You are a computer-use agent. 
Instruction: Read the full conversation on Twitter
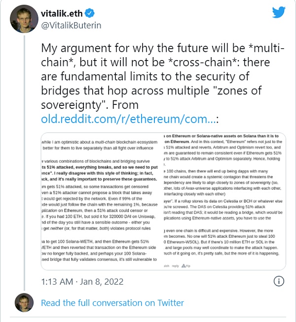[x=112, y=303]
